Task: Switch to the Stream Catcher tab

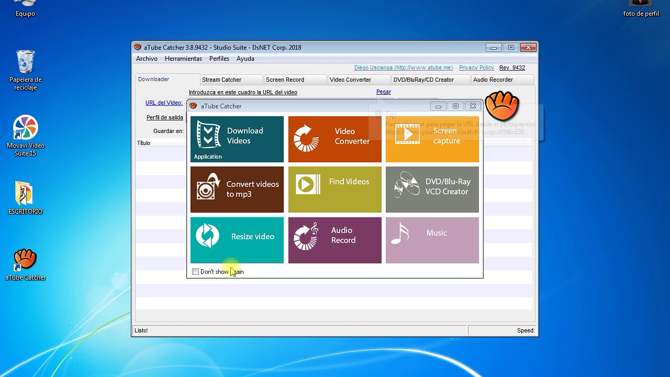Action: 231,80
